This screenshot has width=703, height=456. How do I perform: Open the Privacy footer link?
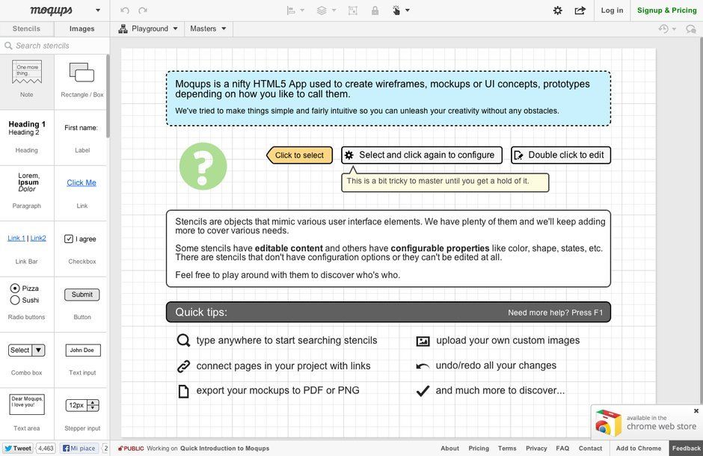click(x=536, y=449)
